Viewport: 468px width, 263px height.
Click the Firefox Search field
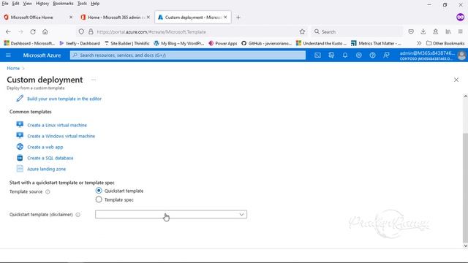click(x=357, y=31)
